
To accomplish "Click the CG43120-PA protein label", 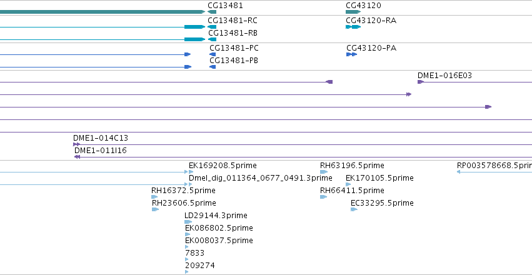I will [371, 48].
